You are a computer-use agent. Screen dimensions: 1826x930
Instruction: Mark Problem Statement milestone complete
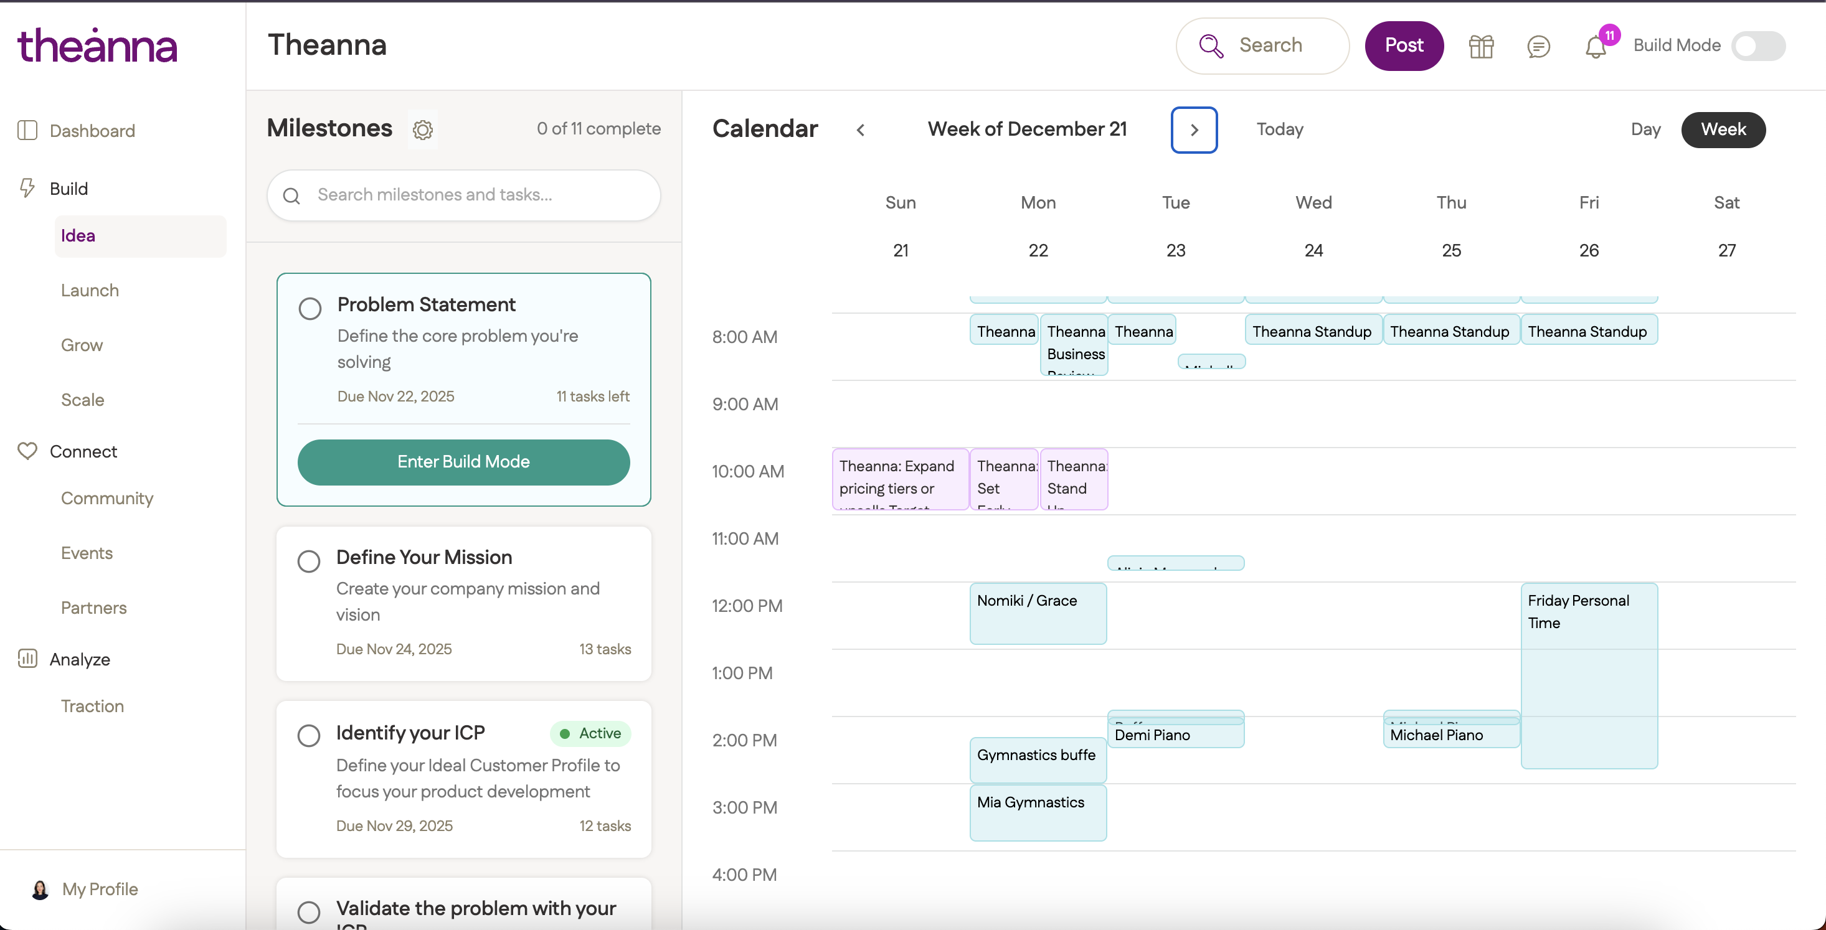(310, 309)
